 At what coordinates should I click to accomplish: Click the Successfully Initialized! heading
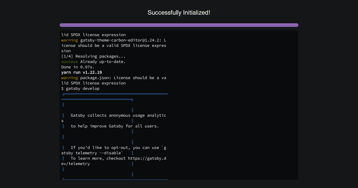coord(179,13)
